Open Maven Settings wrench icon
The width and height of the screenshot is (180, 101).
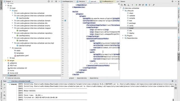[x=154, y=5]
